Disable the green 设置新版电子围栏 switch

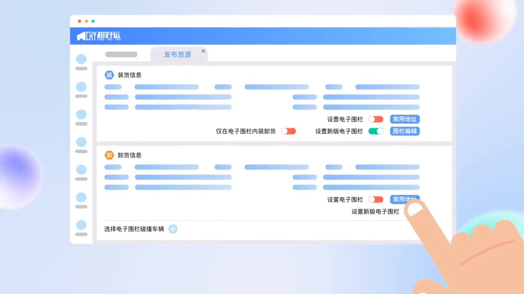pyautogui.click(x=375, y=131)
